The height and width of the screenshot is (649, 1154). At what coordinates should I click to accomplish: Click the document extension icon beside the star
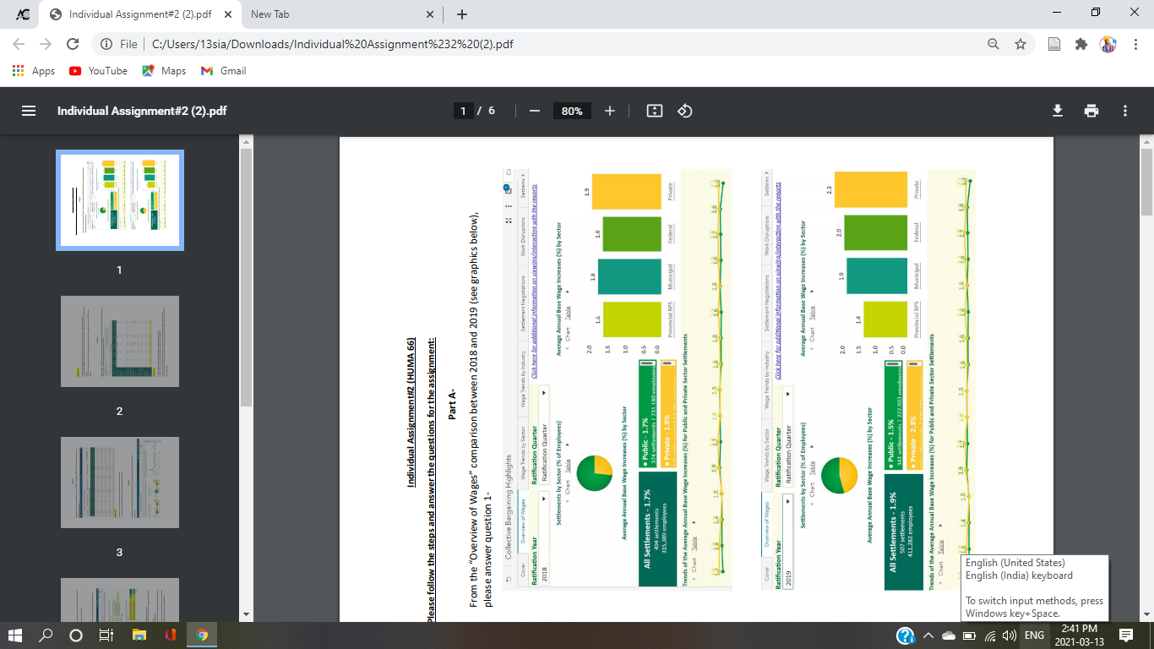(x=1054, y=44)
